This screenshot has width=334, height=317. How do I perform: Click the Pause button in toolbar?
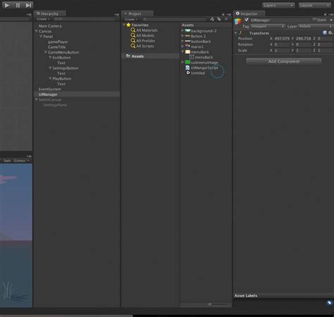[x=18, y=5]
